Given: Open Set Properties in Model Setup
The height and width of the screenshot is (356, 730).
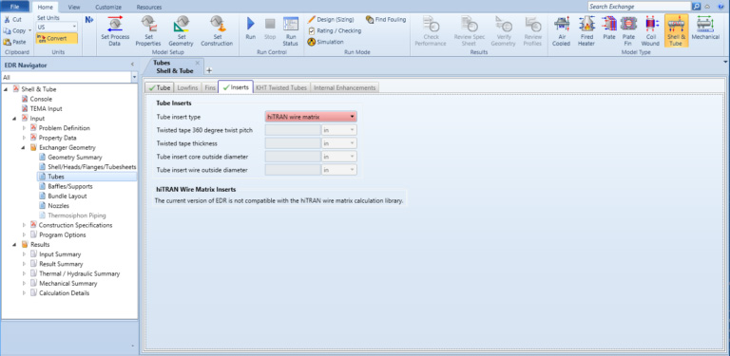Looking at the screenshot, I should (x=148, y=31).
